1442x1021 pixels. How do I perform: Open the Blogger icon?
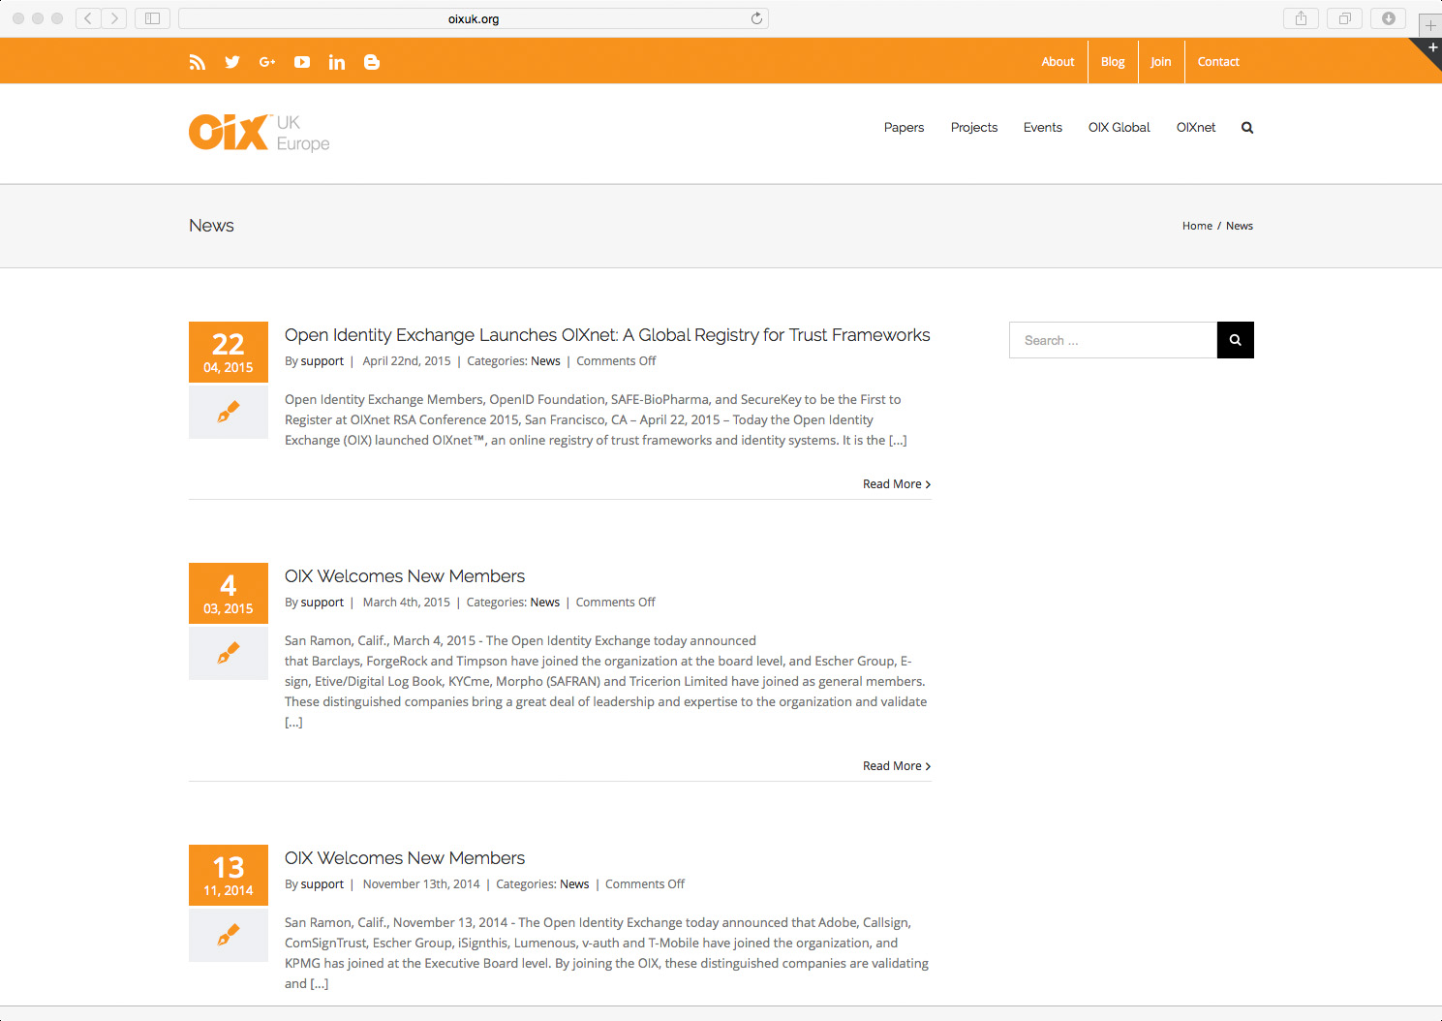pos(372,62)
